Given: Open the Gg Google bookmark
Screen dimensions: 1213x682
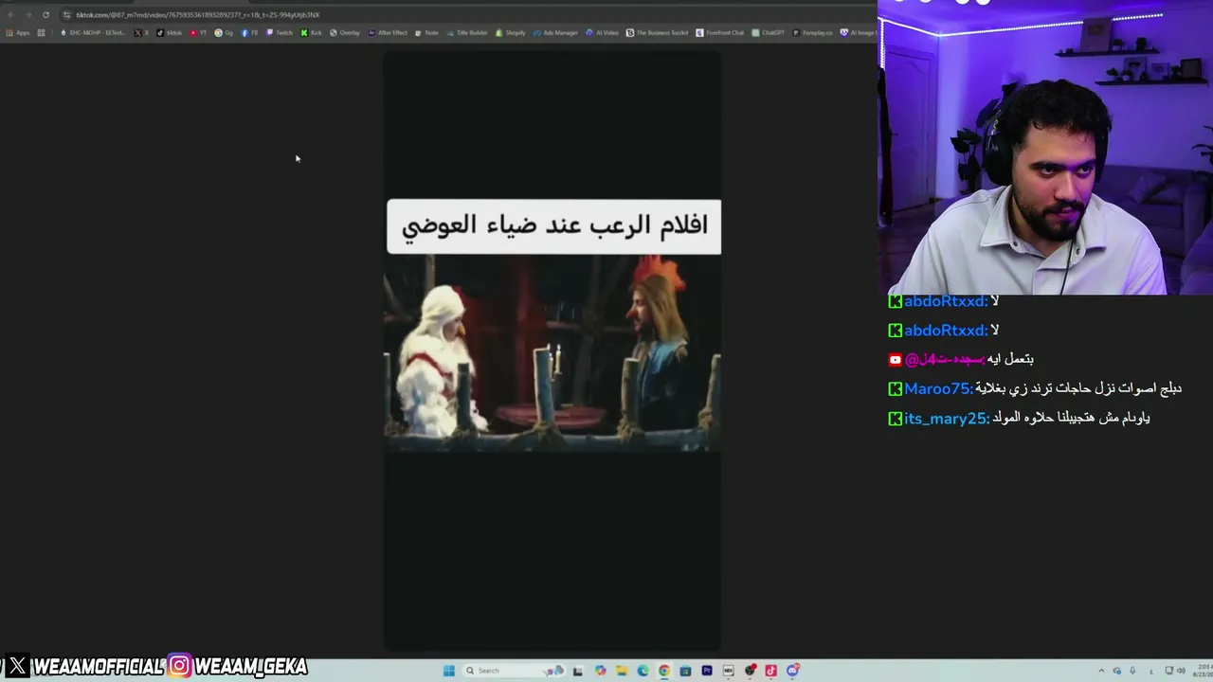Looking at the screenshot, I should (225, 33).
